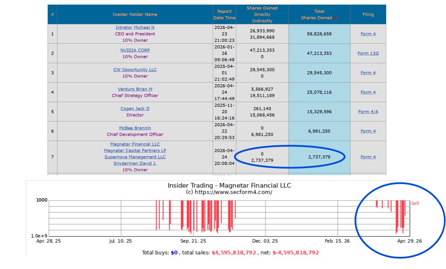Select the 29,545,300 total shares cell
Screen dimensions: 446x269
(319, 73)
